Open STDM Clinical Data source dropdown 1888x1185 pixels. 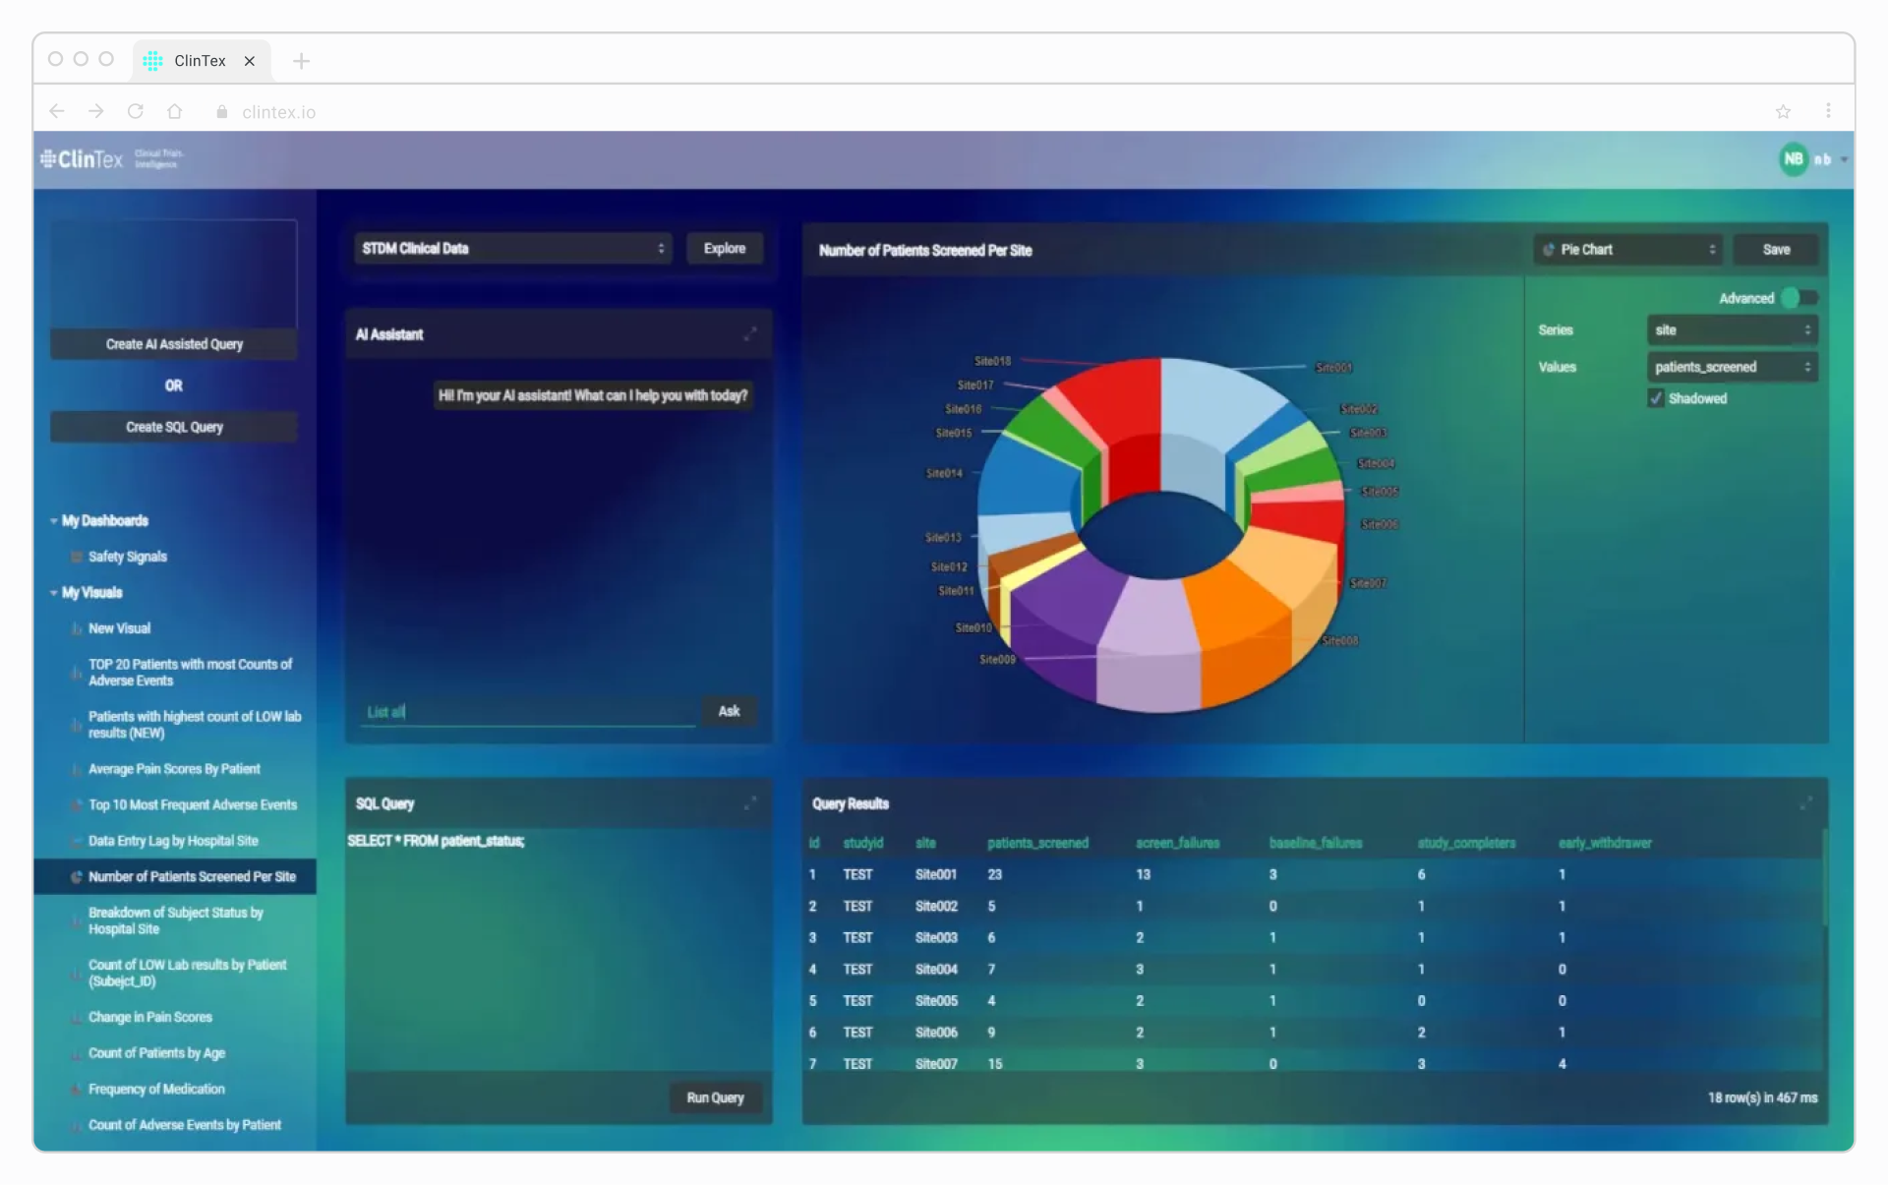(512, 249)
